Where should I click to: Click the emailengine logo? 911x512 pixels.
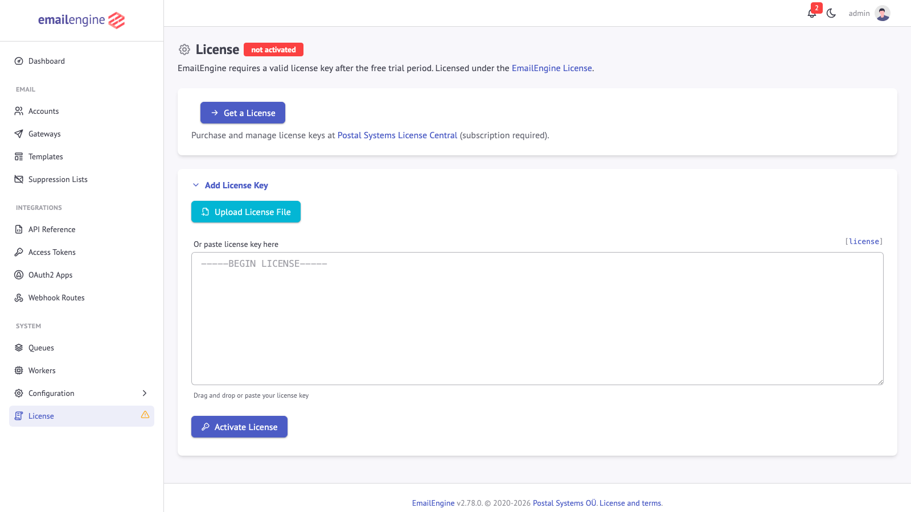click(81, 20)
